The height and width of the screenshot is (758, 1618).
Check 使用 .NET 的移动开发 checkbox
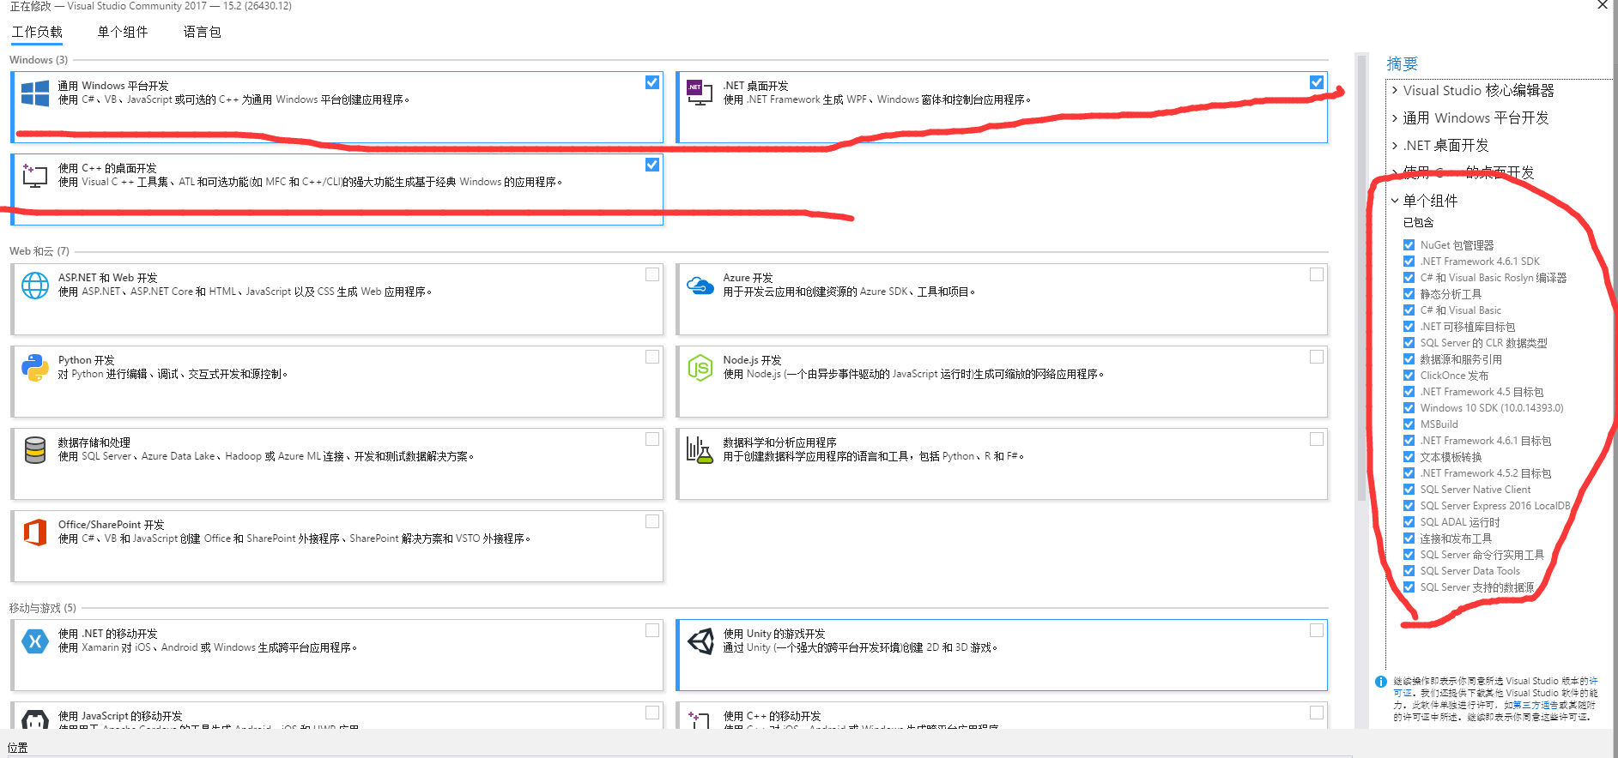pos(652,630)
